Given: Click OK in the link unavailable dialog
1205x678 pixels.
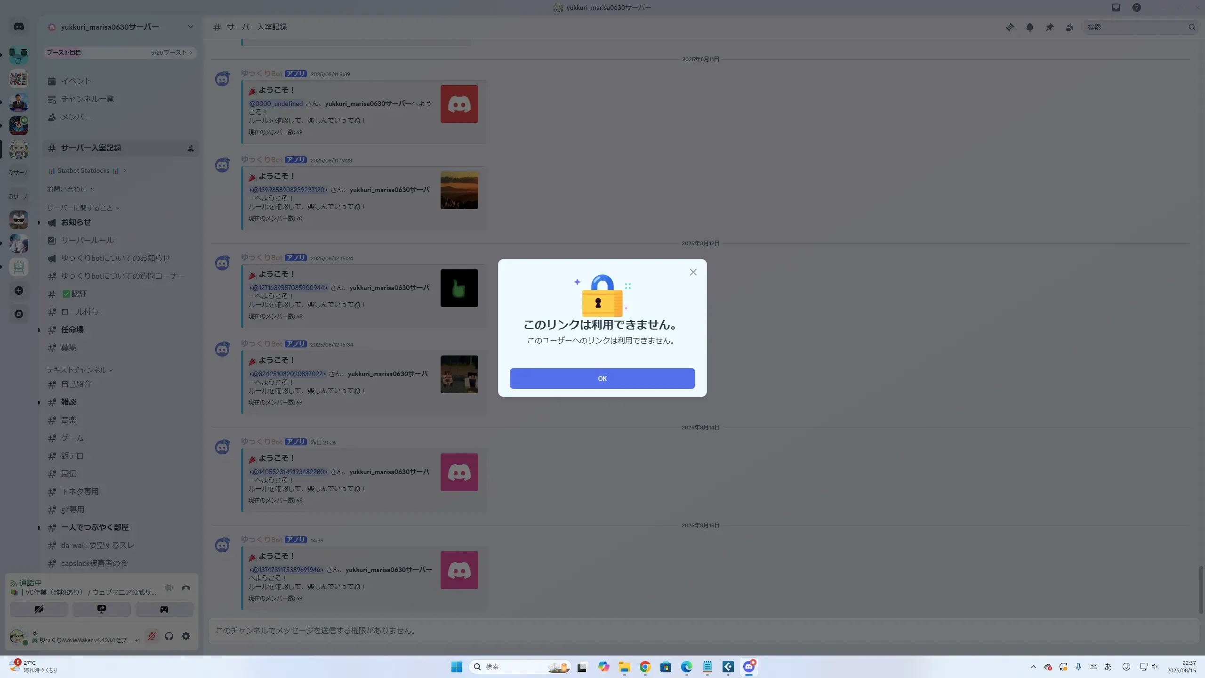Looking at the screenshot, I should (x=602, y=379).
